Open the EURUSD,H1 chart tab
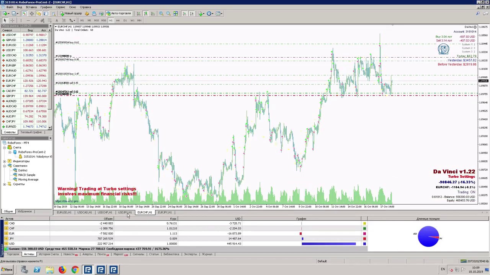Viewport: 490px width, 275px height. click(x=64, y=212)
